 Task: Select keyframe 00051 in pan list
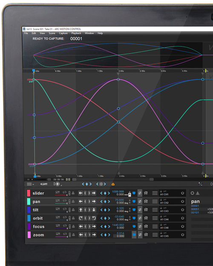pos(195,209)
